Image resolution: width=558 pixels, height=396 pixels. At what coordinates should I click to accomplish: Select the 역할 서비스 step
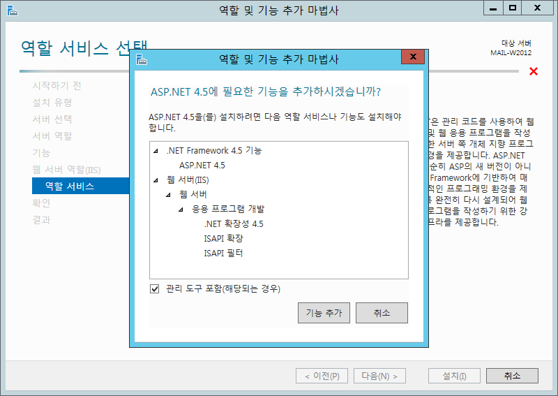coord(81,186)
